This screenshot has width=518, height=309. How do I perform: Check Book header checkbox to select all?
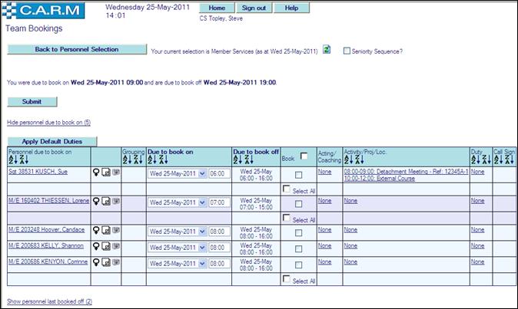[304, 156]
